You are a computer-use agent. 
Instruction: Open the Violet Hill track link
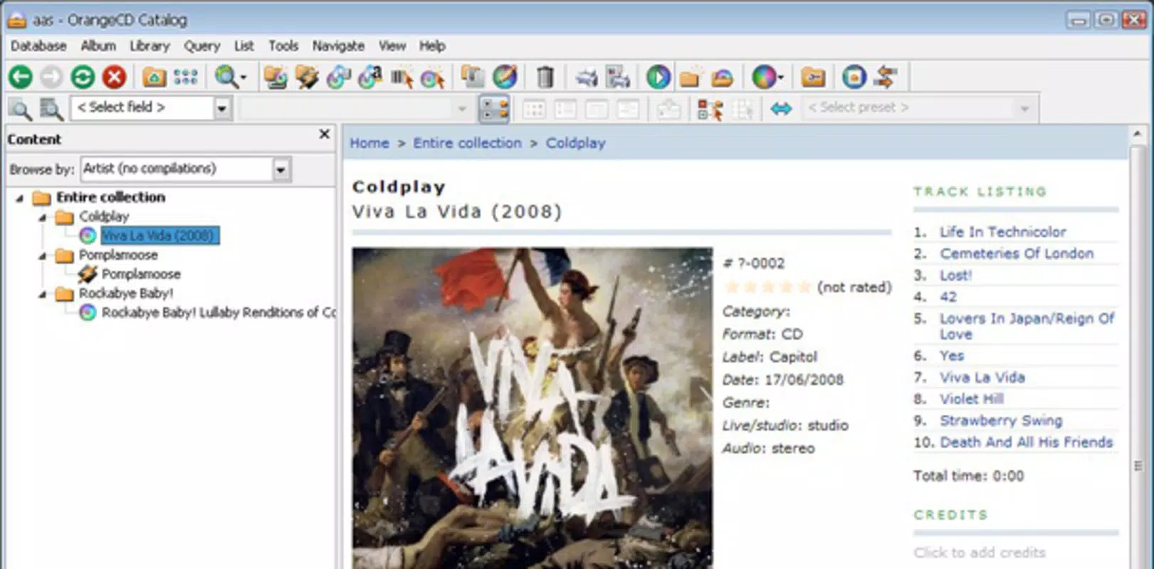click(971, 399)
